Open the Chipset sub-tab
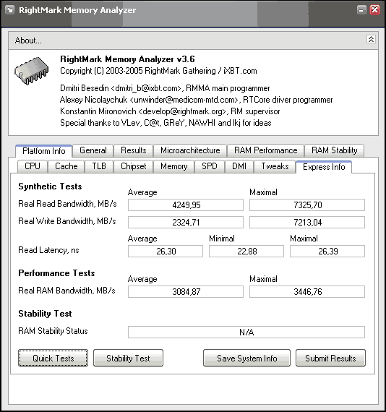386x412 pixels. point(134,166)
